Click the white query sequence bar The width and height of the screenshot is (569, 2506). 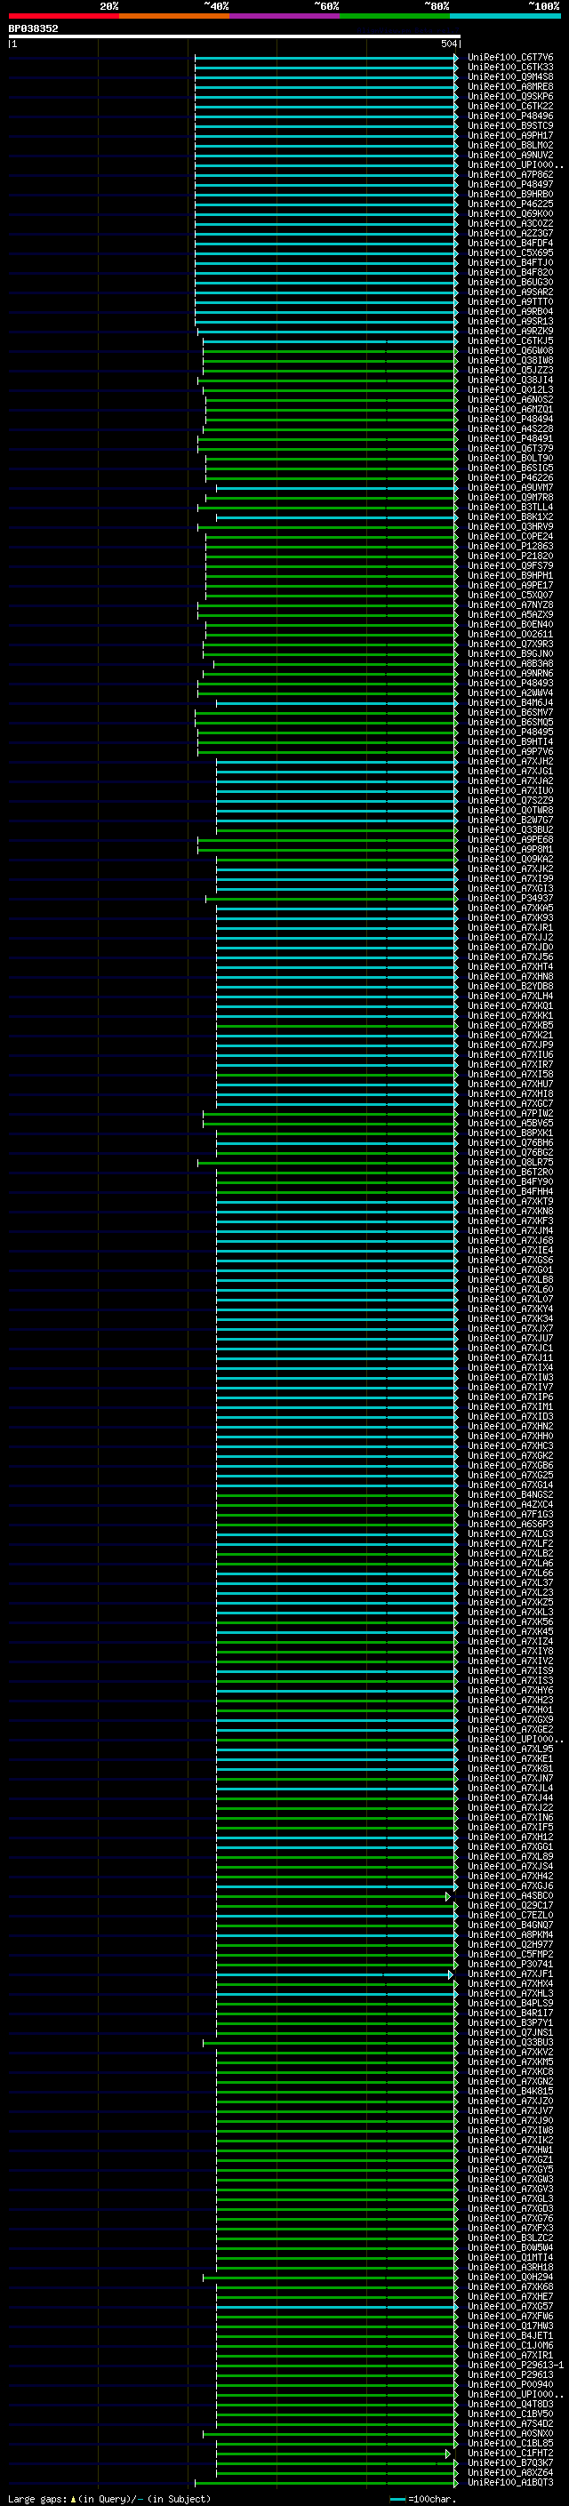pyautogui.click(x=235, y=36)
